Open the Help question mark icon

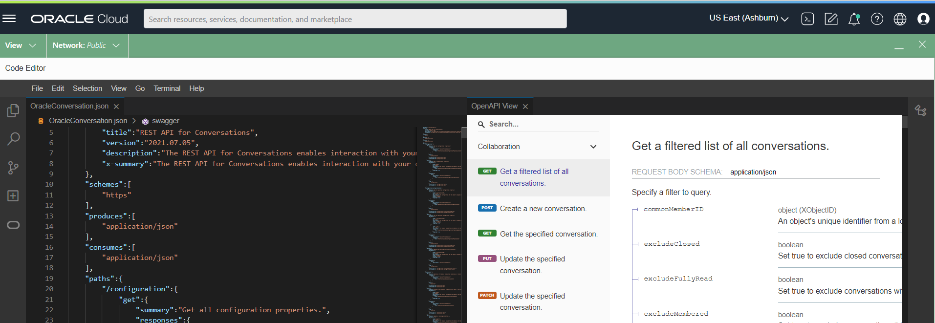click(877, 19)
